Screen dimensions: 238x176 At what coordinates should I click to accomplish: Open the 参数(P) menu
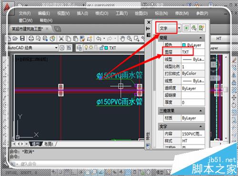pyautogui.click(x=202, y=13)
